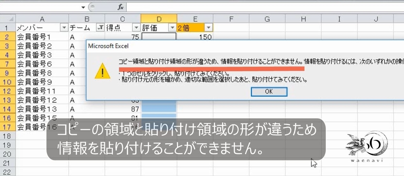Click the select-all corner of the sheet
Image resolution: width=404 pixels, height=176 pixels.
coord(8,19)
